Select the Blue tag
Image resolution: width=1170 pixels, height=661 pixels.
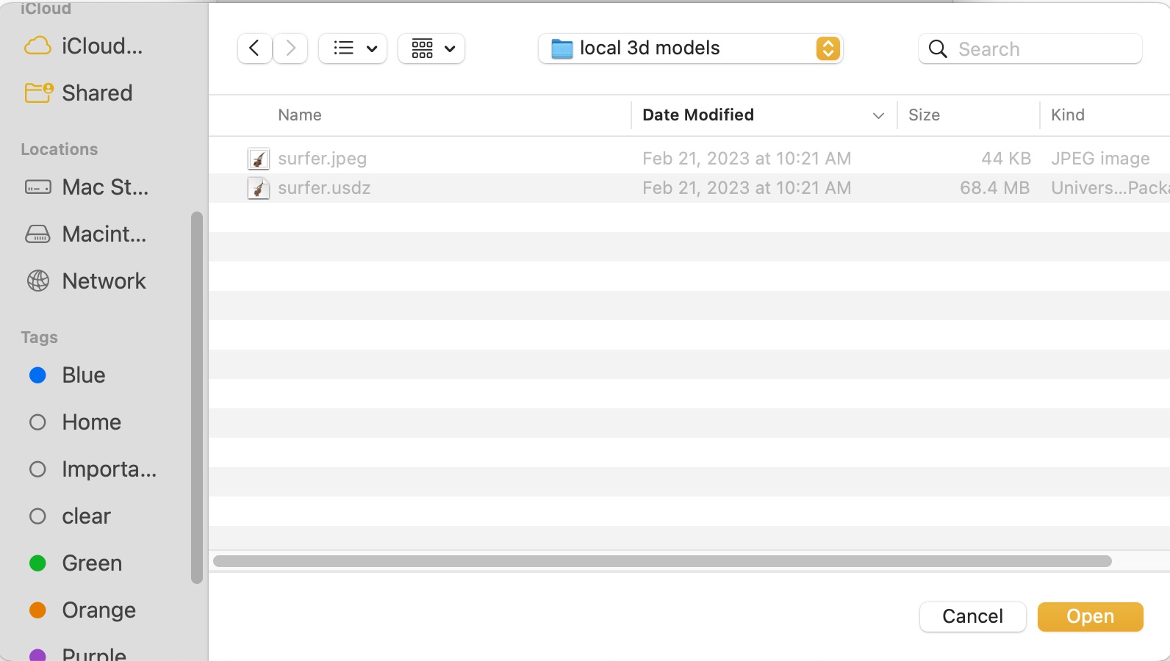(83, 375)
